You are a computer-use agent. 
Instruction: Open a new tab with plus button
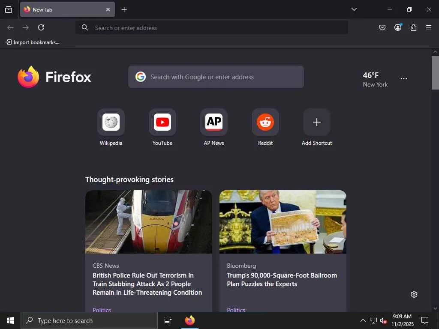tap(124, 10)
